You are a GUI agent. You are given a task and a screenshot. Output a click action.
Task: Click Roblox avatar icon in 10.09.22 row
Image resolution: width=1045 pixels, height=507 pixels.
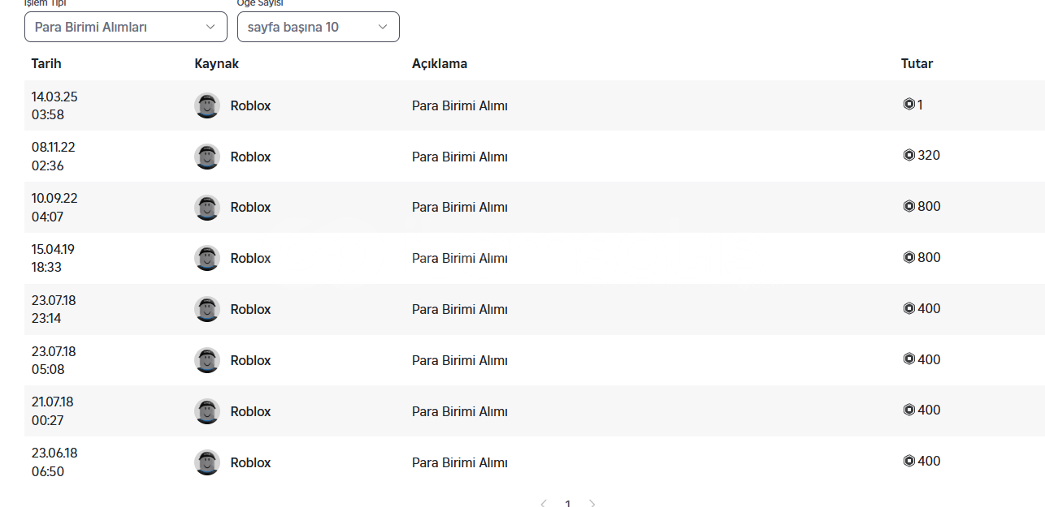pyautogui.click(x=207, y=208)
